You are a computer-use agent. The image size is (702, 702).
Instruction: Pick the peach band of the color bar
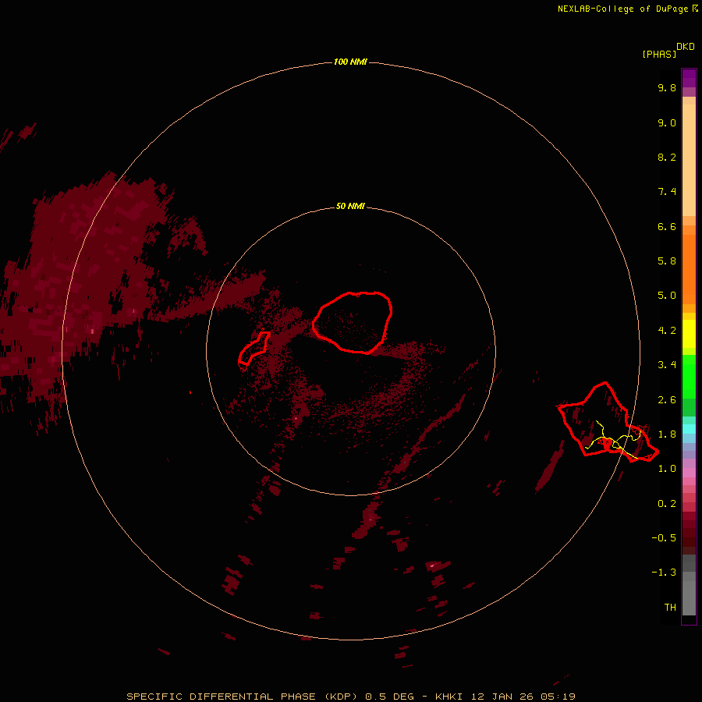[x=689, y=160]
